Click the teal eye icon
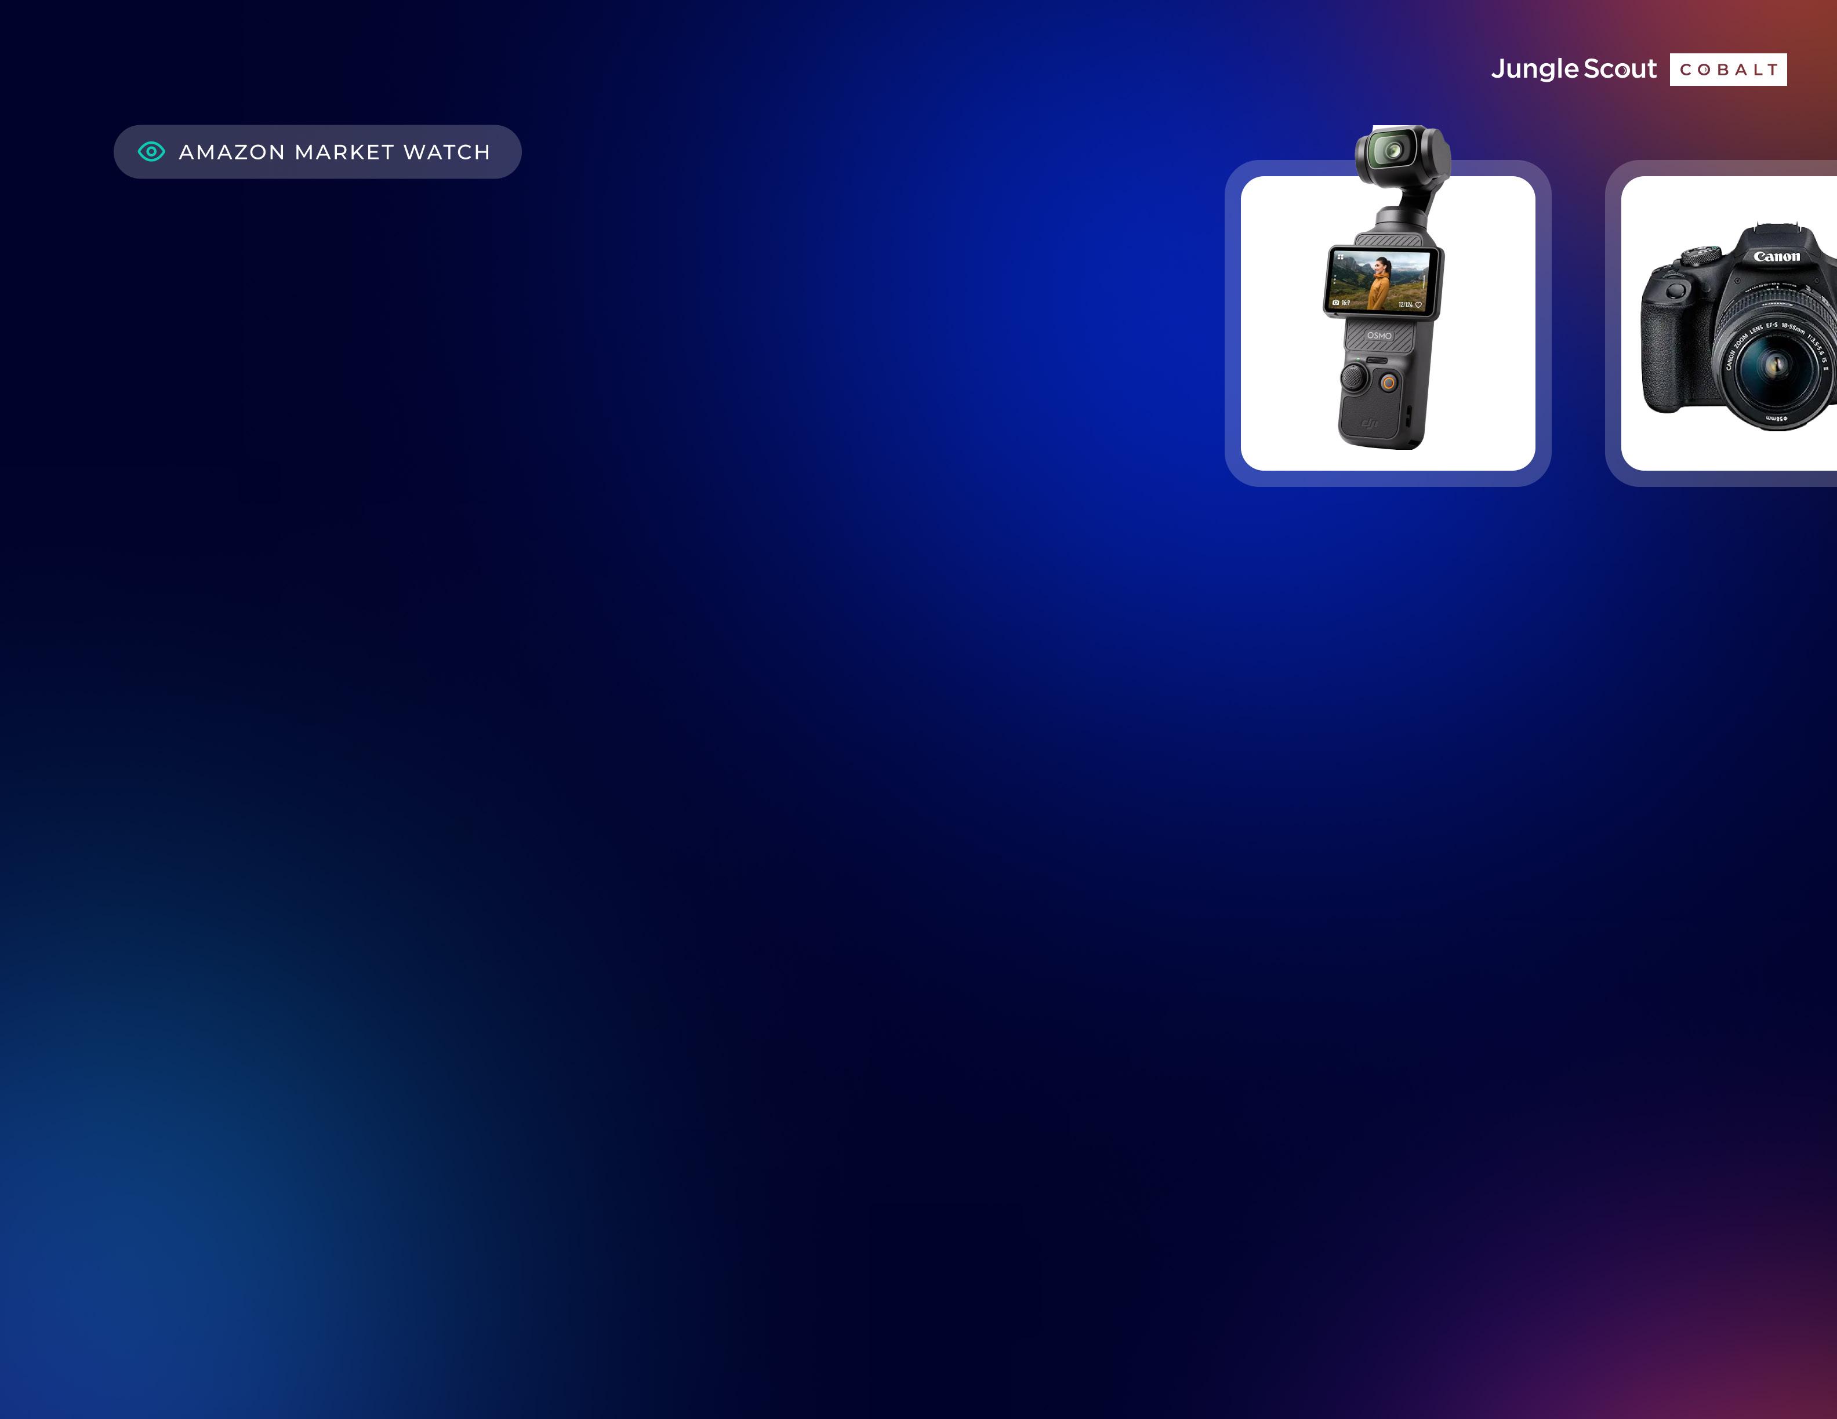This screenshot has height=1419, width=1837. click(151, 152)
